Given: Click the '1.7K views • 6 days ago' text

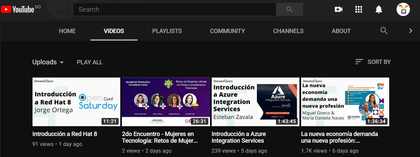Looking at the screenshot, I should pyautogui.click(x=330, y=151).
